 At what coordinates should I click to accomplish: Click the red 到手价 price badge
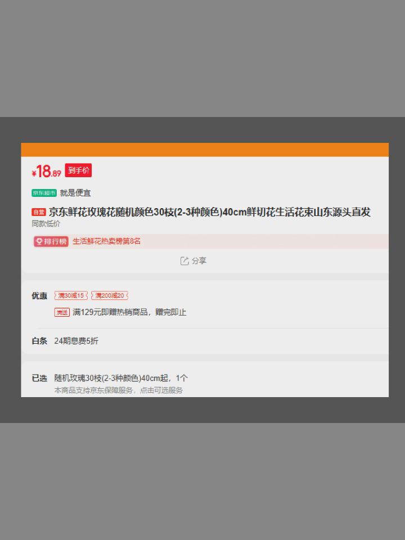[78, 170]
